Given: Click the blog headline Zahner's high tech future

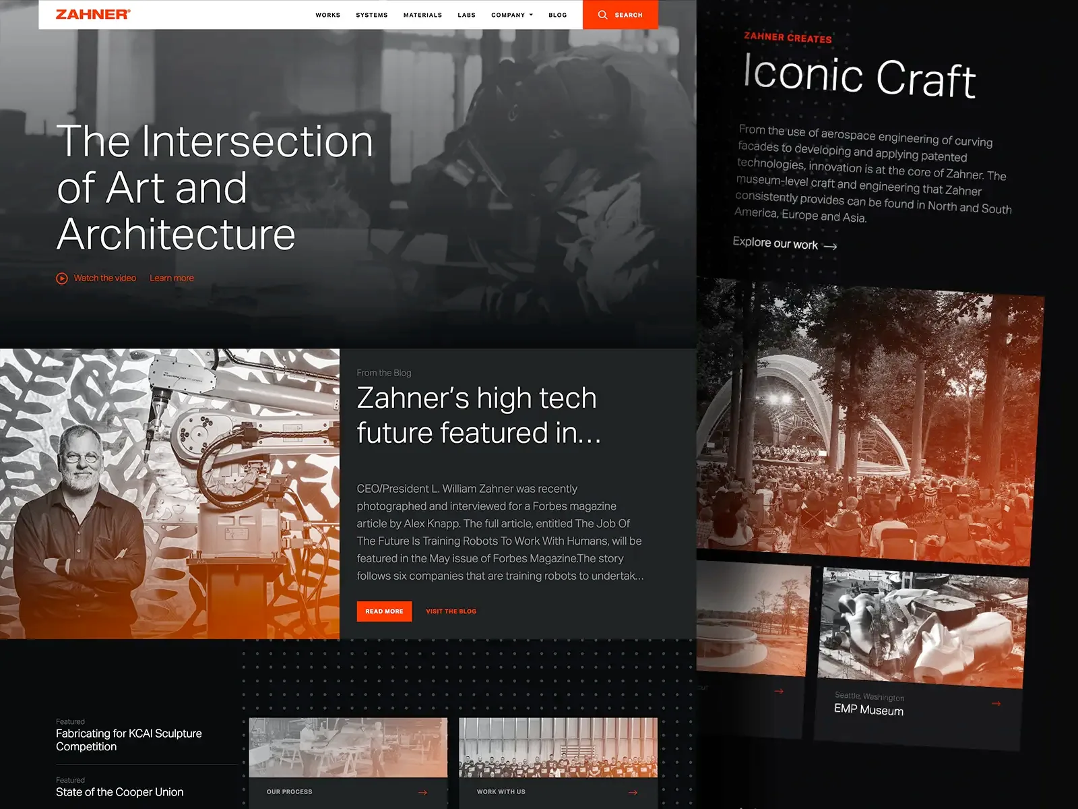Looking at the screenshot, I should coord(478,415).
